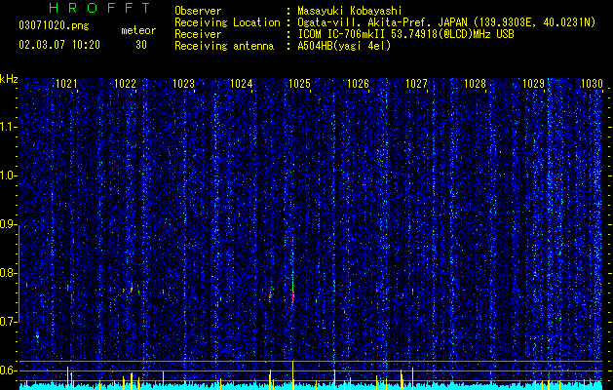Click the 'Receiving antenna' label
Screen dimensions: 613x390
pyautogui.click(x=224, y=46)
